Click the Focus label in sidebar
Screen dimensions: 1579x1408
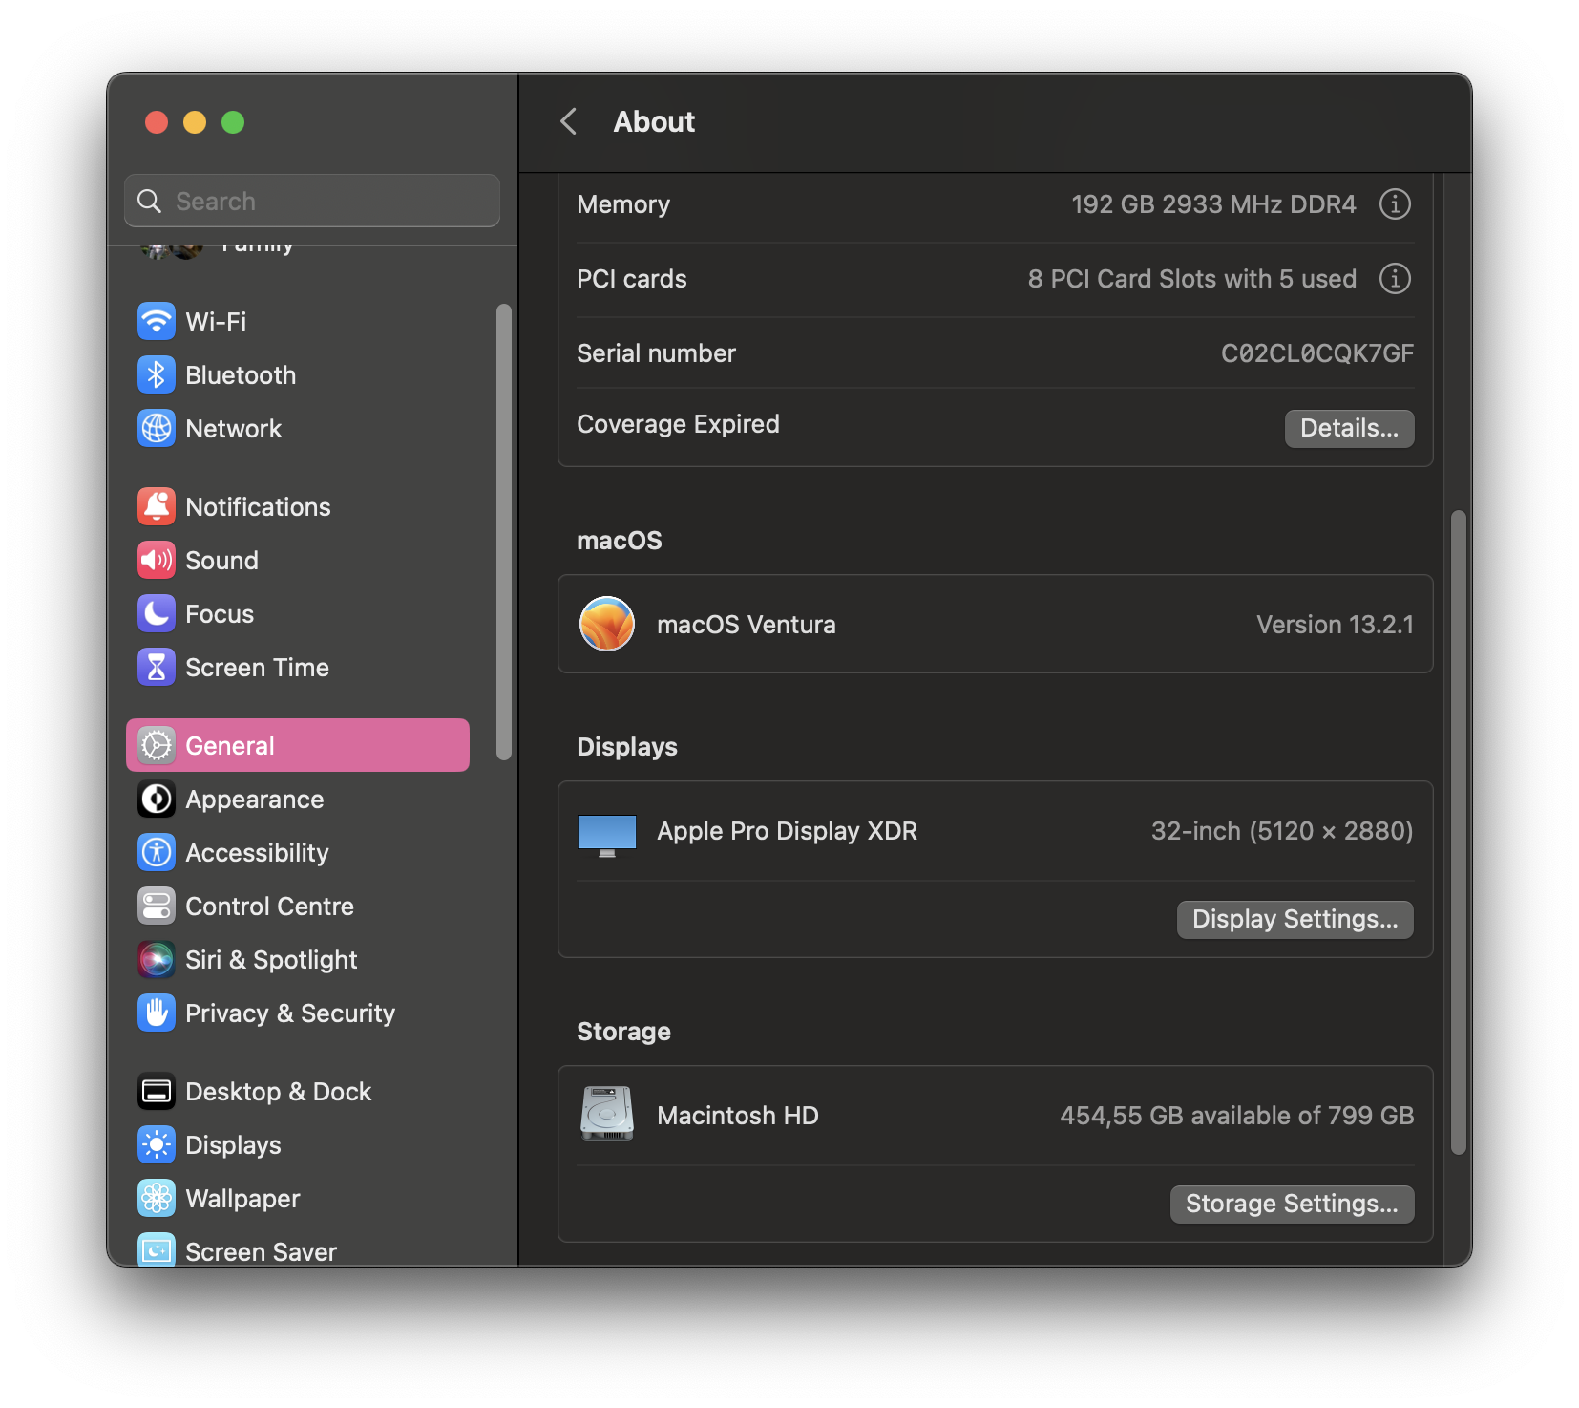pos(220,614)
